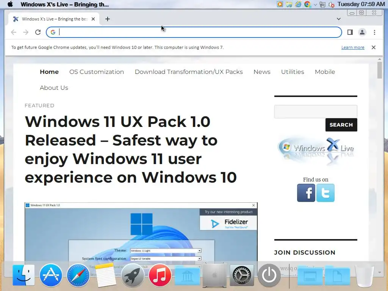Viewport: 388px width, 291px height.
Task: Open System Preferences gear in dock
Action: point(242,275)
